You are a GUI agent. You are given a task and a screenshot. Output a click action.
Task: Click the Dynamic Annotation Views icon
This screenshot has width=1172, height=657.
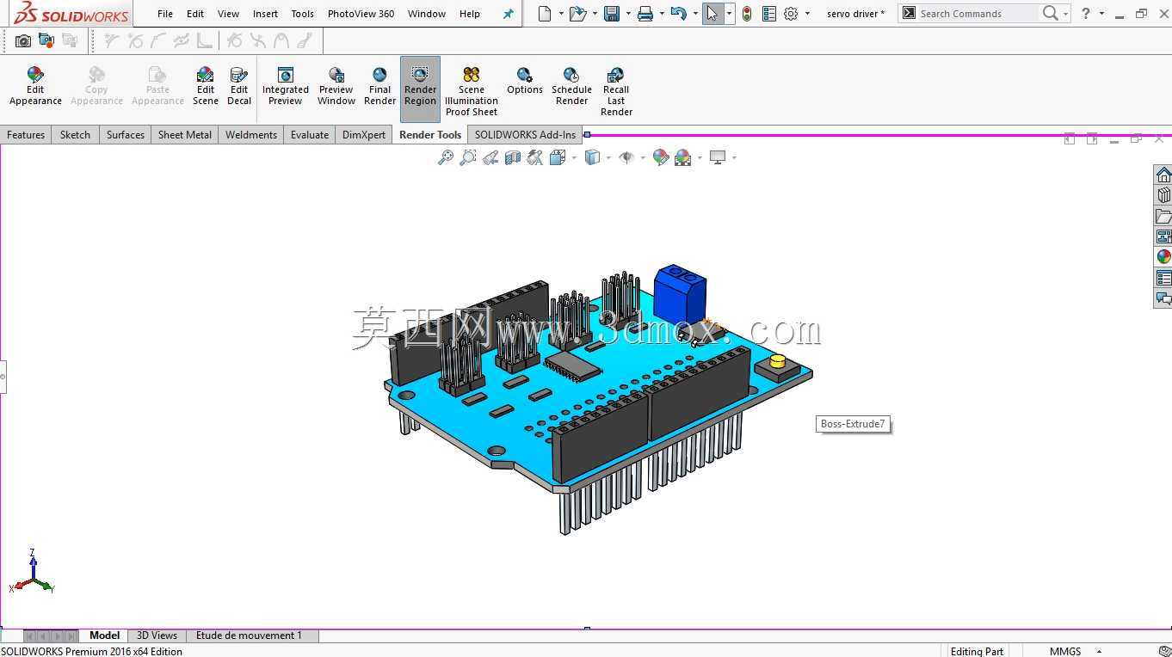coord(535,157)
